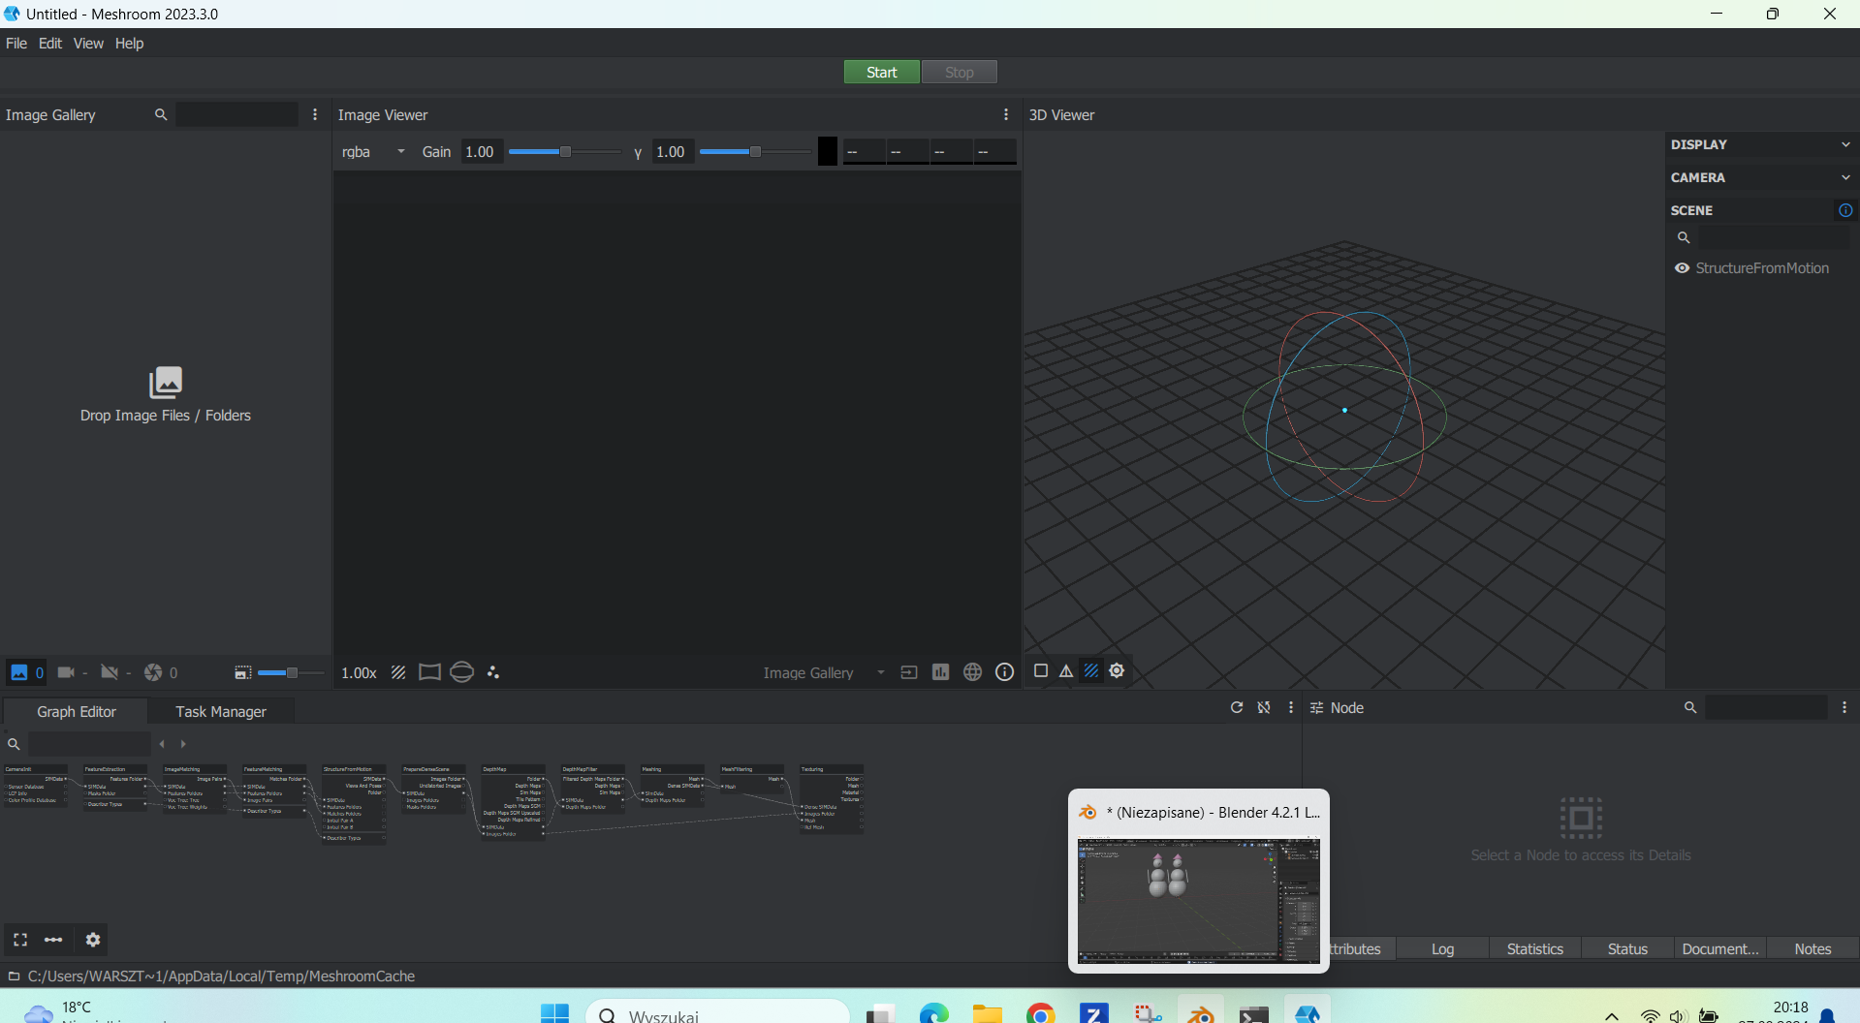Screen dimensions: 1860x1023
Task: Click the 3D viewer camera settings icon
Action: [x=1117, y=670]
